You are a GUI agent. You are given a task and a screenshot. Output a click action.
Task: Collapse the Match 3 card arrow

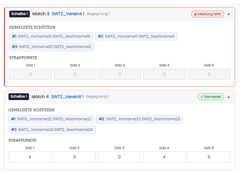point(229,14)
